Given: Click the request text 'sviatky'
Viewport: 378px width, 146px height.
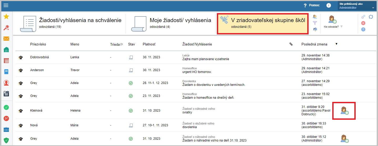Looking at the screenshot, I should pos(187,112).
